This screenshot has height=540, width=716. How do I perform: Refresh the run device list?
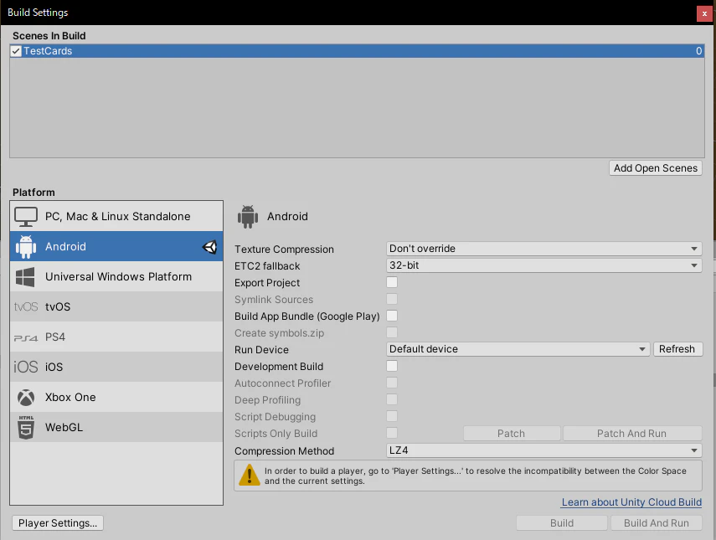(677, 349)
